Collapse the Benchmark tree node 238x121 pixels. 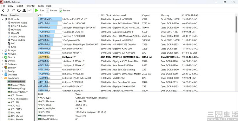click(3, 78)
